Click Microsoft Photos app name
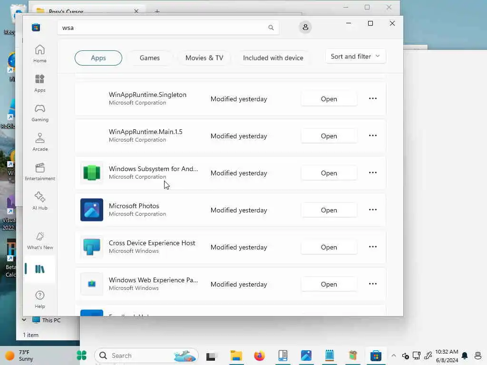487x365 pixels. [x=134, y=206]
